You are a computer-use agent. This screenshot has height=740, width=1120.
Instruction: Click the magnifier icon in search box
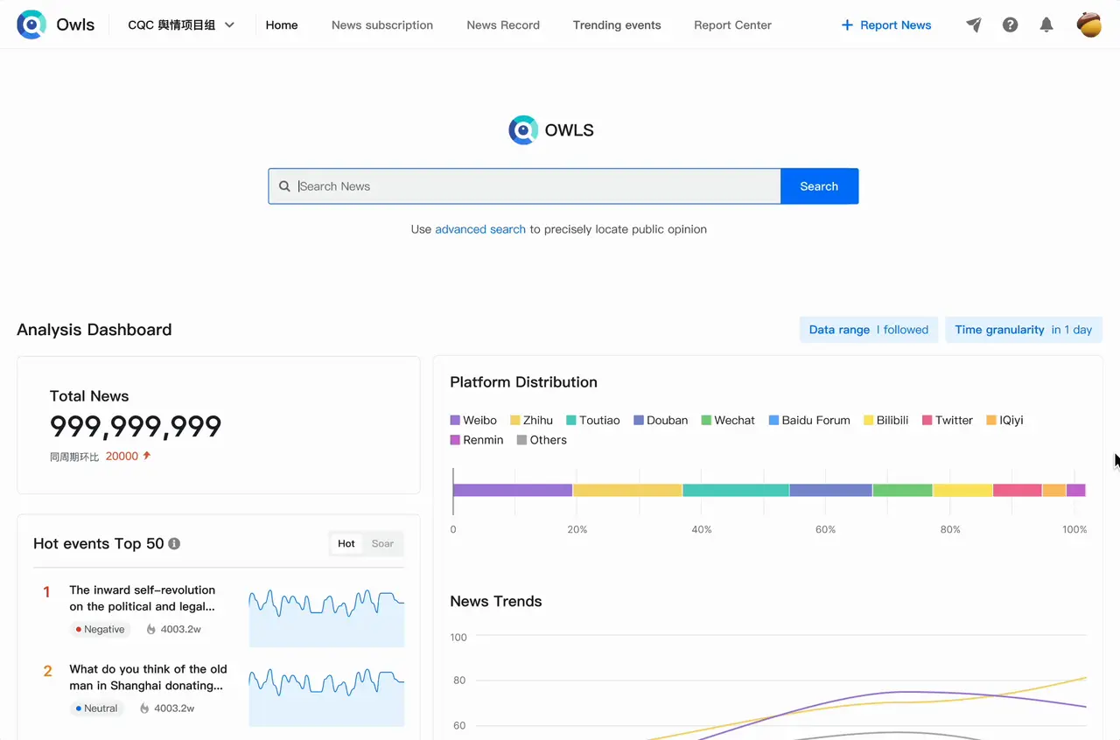[284, 186]
